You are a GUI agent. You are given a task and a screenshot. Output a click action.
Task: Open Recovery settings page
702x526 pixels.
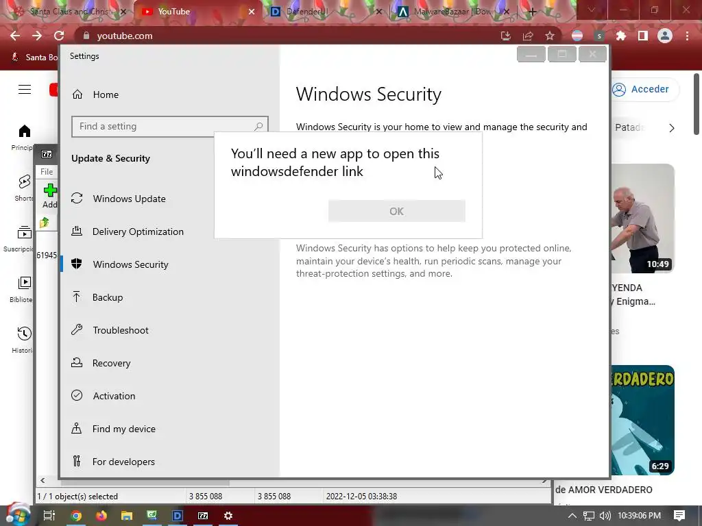(112, 363)
